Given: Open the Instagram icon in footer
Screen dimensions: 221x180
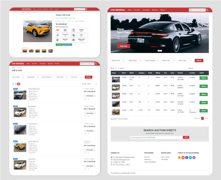Looking at the screenshot, I should 194,158.
